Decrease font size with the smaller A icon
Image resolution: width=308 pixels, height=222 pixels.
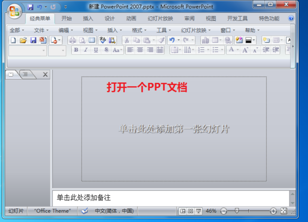pos(255,50)
